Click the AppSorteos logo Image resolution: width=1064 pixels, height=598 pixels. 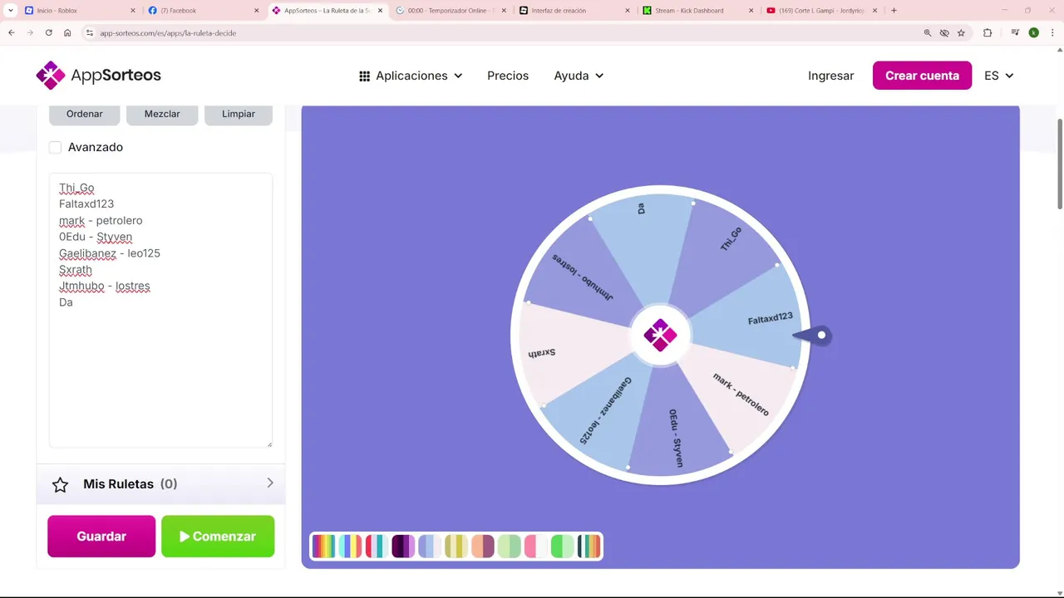coord(99,76)
